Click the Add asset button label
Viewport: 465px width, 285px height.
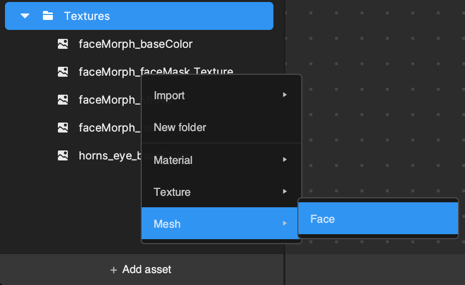(x=147, y=270)
